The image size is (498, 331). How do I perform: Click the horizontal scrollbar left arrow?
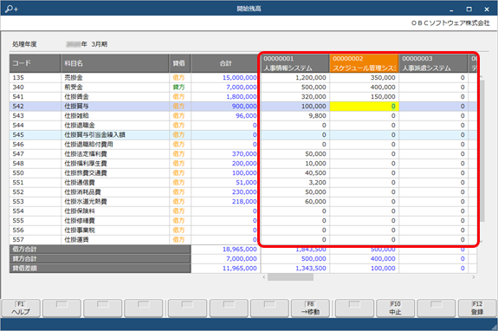click(264, 277)
